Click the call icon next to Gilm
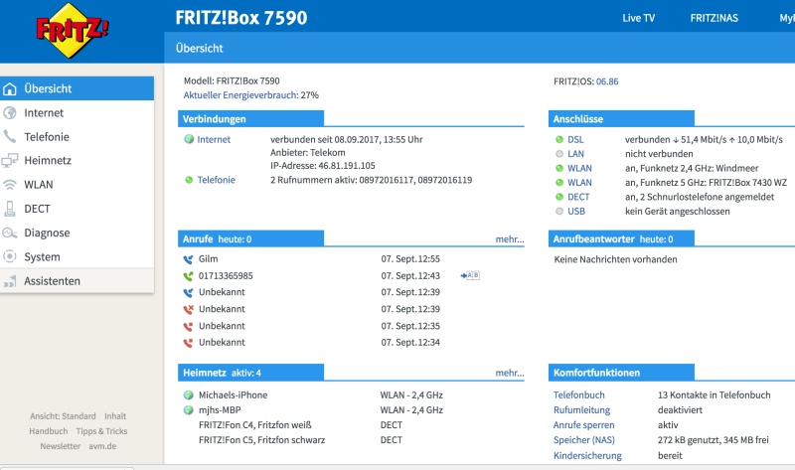Image resolution: width=795 pixels, height=470 pixels. (188, 259)
